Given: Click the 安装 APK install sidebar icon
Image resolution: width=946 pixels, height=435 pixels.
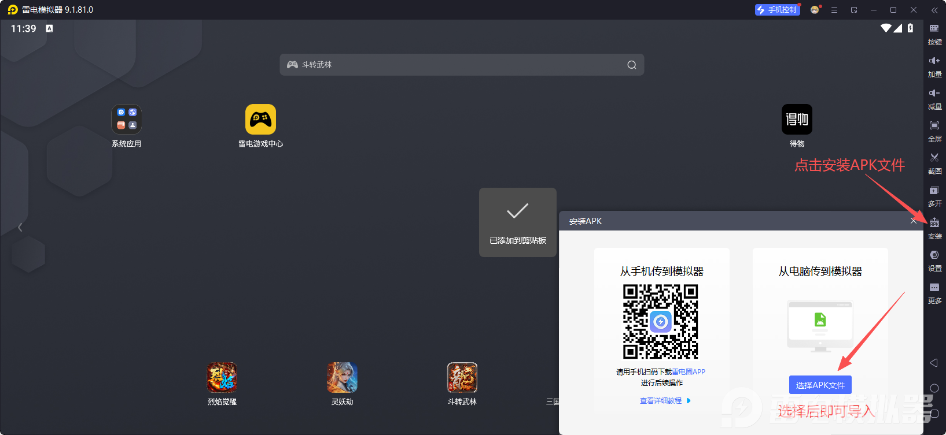Looking at the screenshot, I should 934,228.
